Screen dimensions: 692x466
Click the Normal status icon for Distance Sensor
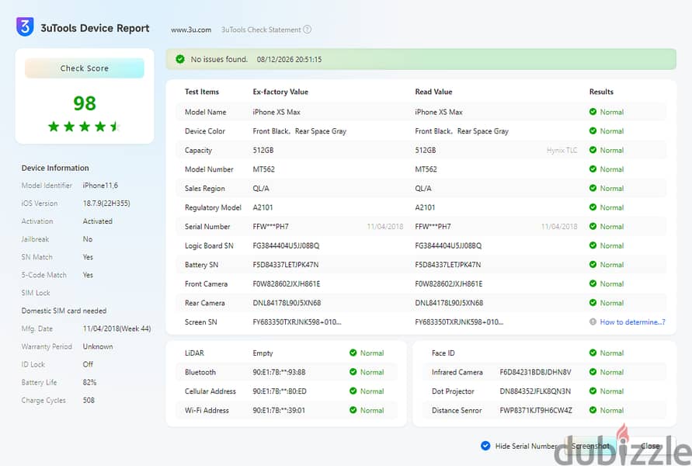click(593, 410)
